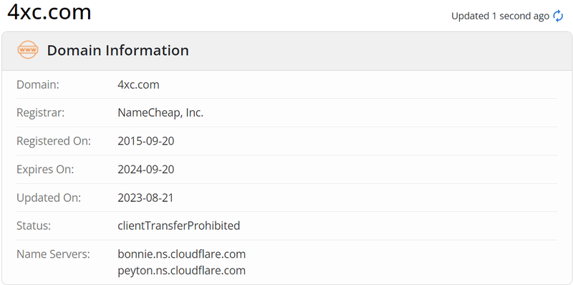This screenshot has height=285, width=573.
Task: Click the blue refresh arrows icon
Action: (558, 16)
